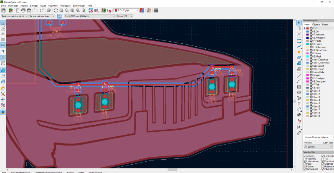
Task: Open the Bearbeiten menu
Action: coord(13,6)
